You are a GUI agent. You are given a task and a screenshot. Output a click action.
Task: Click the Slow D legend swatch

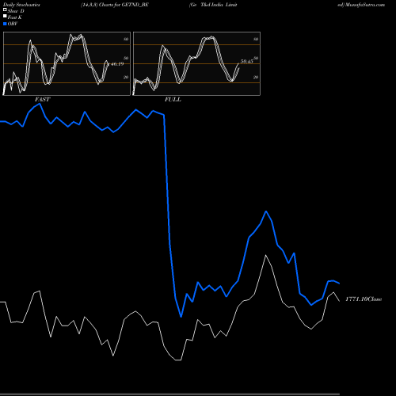point(5,10)
